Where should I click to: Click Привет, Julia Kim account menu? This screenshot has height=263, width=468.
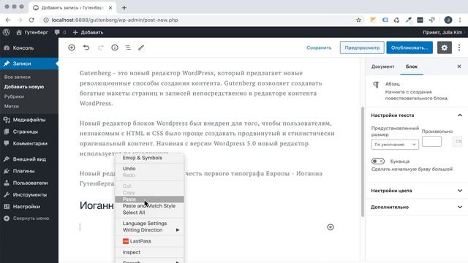click(443, 32)
